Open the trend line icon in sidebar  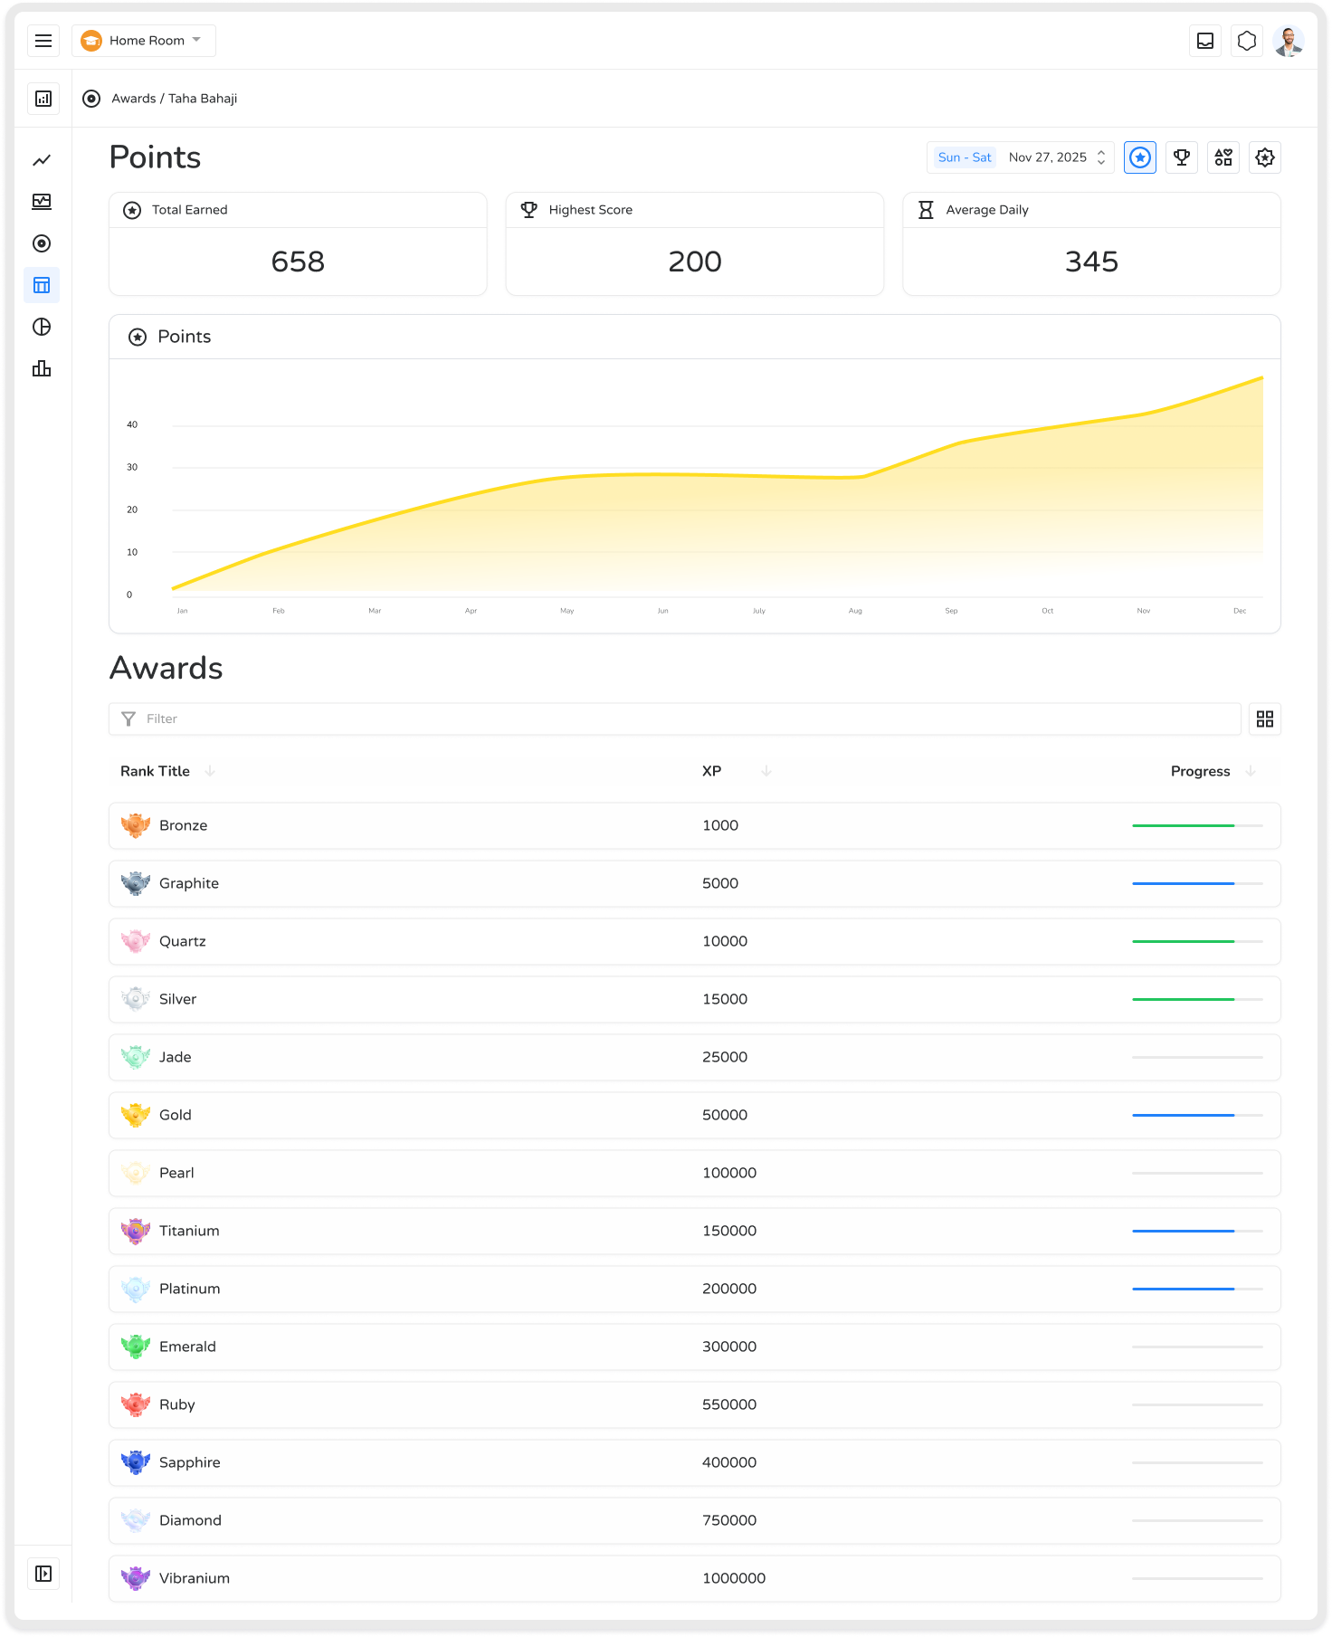pyautogui.click(x=42, y=160)
